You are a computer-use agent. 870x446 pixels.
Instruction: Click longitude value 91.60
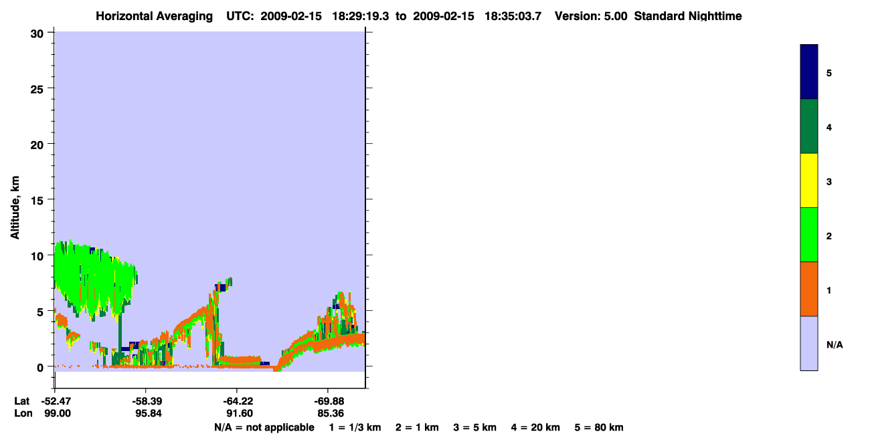click(x=238, y=413)
